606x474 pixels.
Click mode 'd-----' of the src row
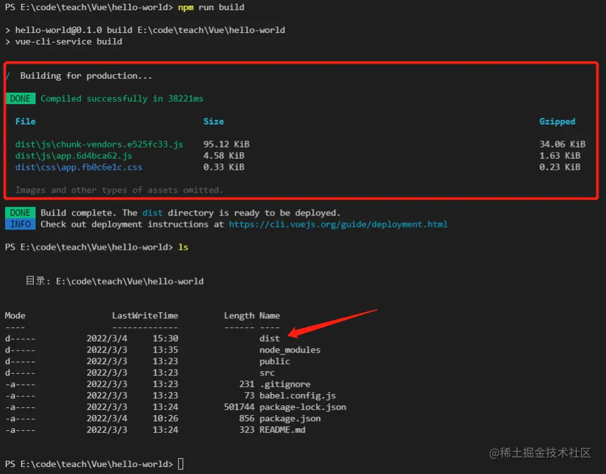click(x=20, y=373)
